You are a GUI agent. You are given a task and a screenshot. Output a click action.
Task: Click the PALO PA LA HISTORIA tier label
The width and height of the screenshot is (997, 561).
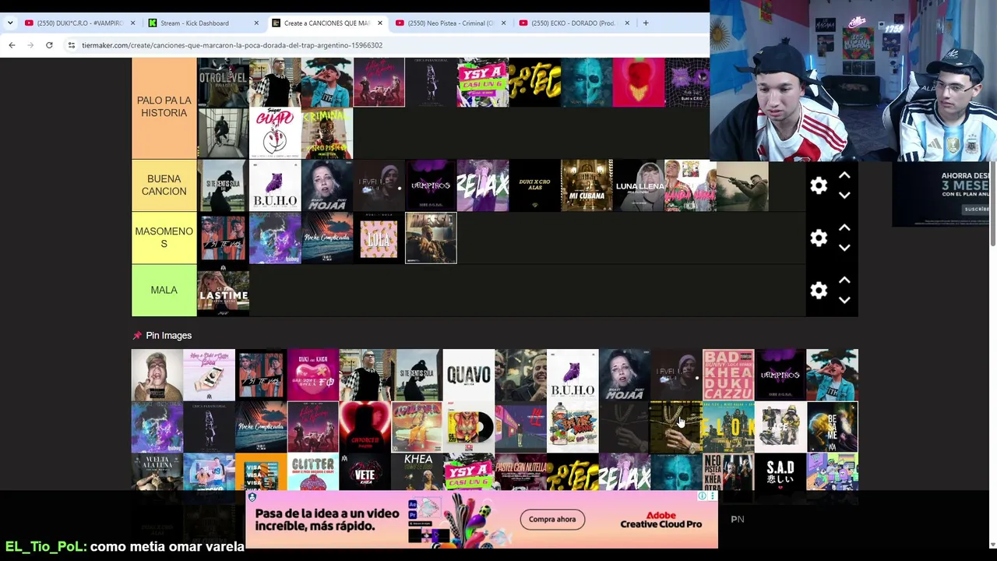tap(164, 107)
